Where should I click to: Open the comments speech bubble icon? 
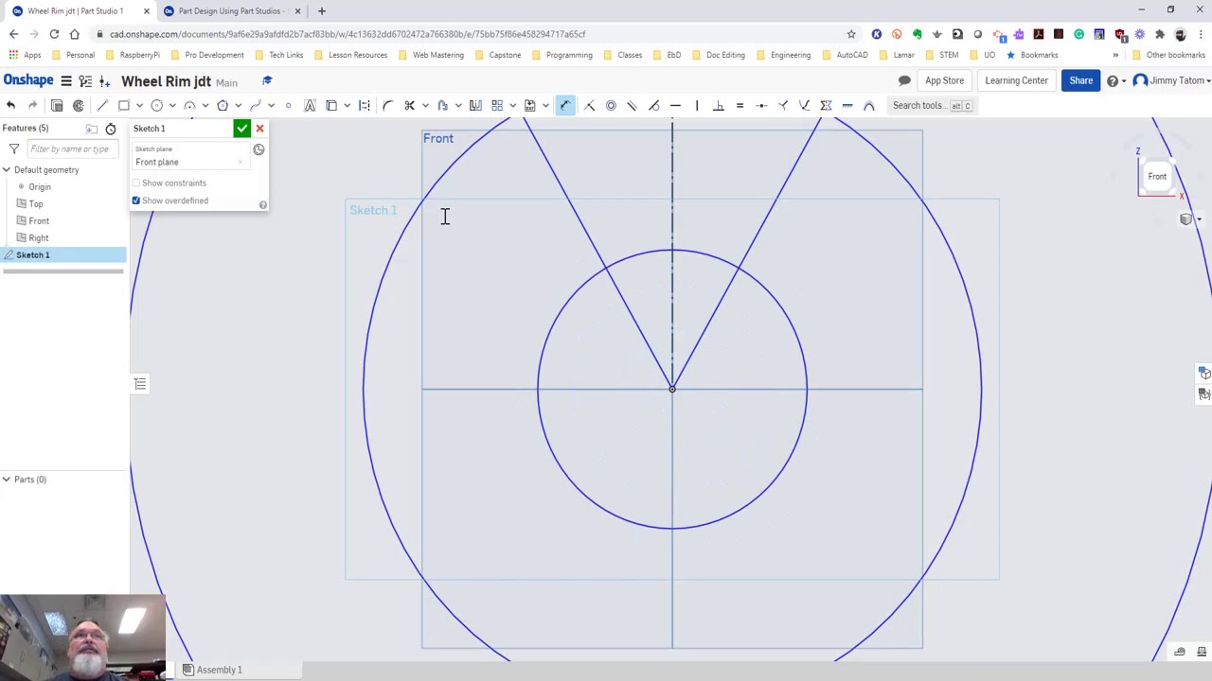[x=904, y=80]
